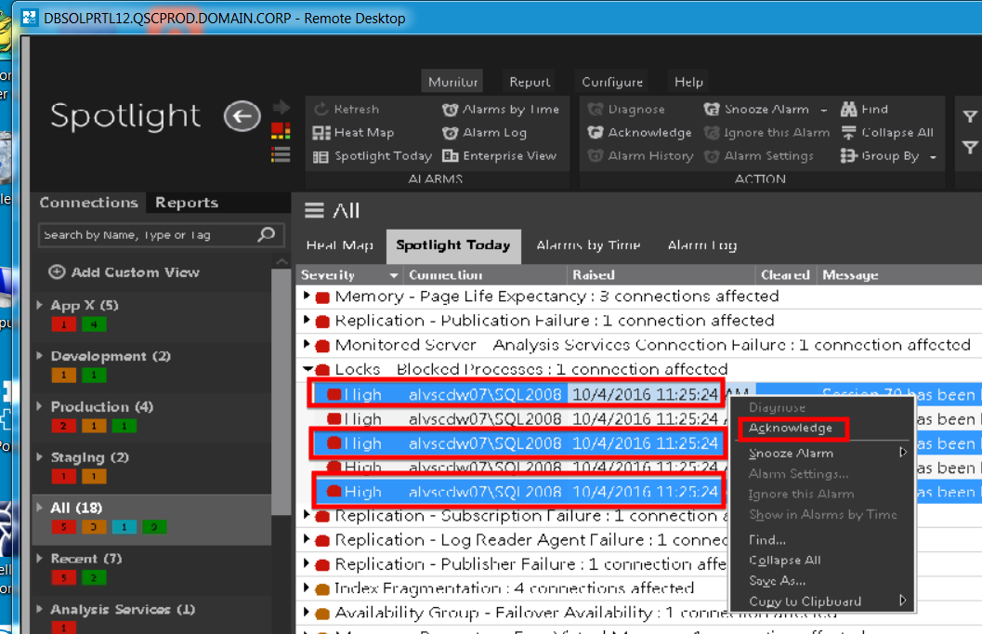Choose Ignore this Alarm in context menu
Screen dimensions: 982x634
801,495
